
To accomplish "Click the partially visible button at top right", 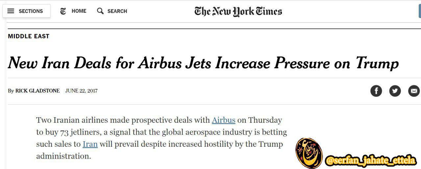I will (420, 11).
